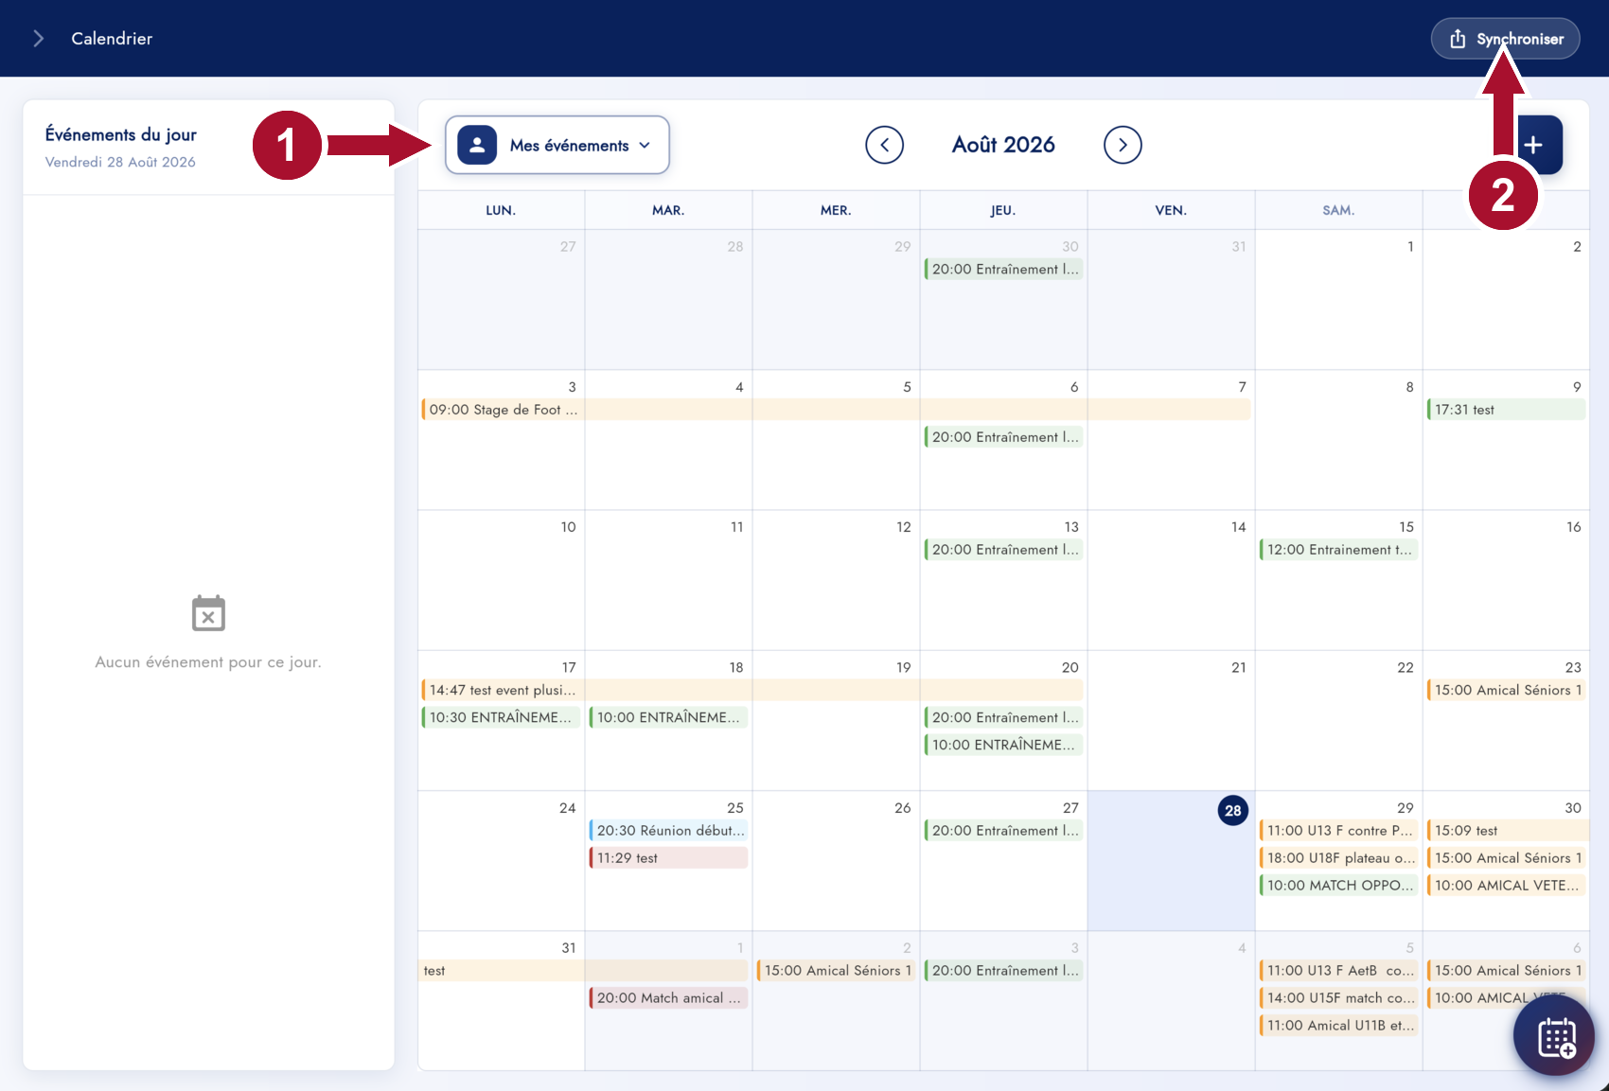Select day 10 cell in calendar
Screen dimensions: 1609x1091
(501, 580)
